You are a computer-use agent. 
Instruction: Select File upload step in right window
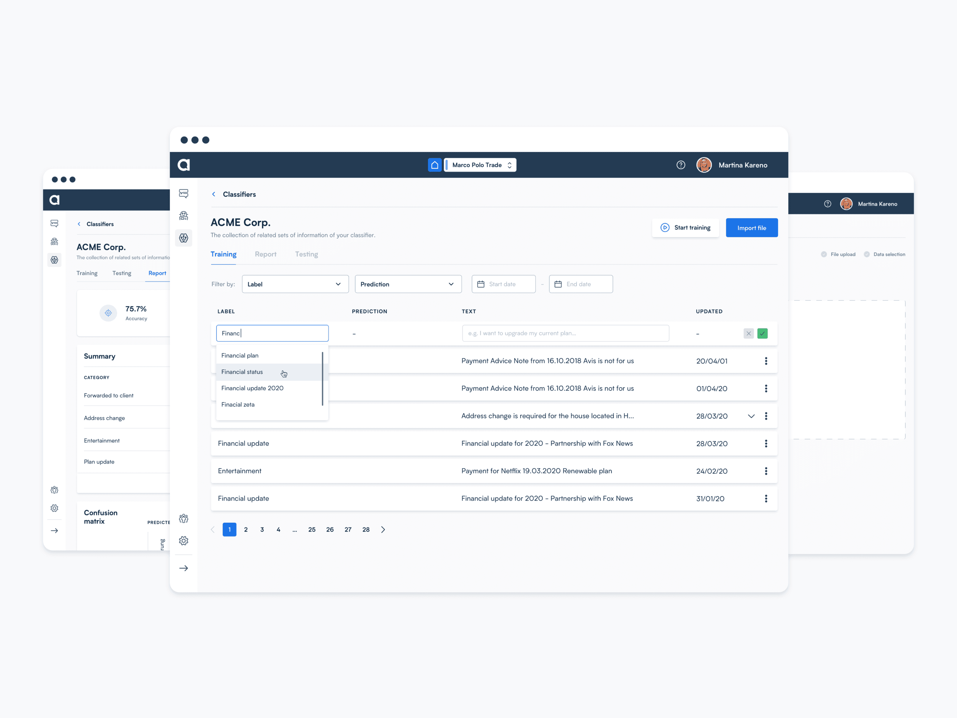tap(838, 255)
